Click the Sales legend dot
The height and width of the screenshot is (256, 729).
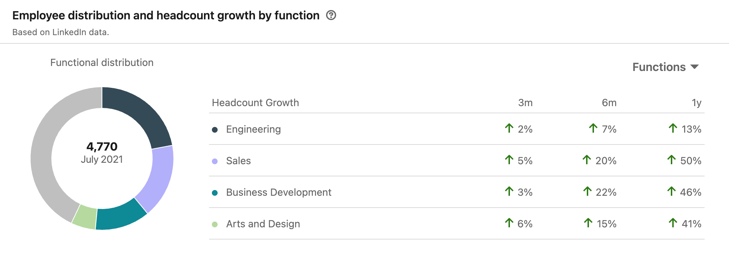click(x=215, y=161)
